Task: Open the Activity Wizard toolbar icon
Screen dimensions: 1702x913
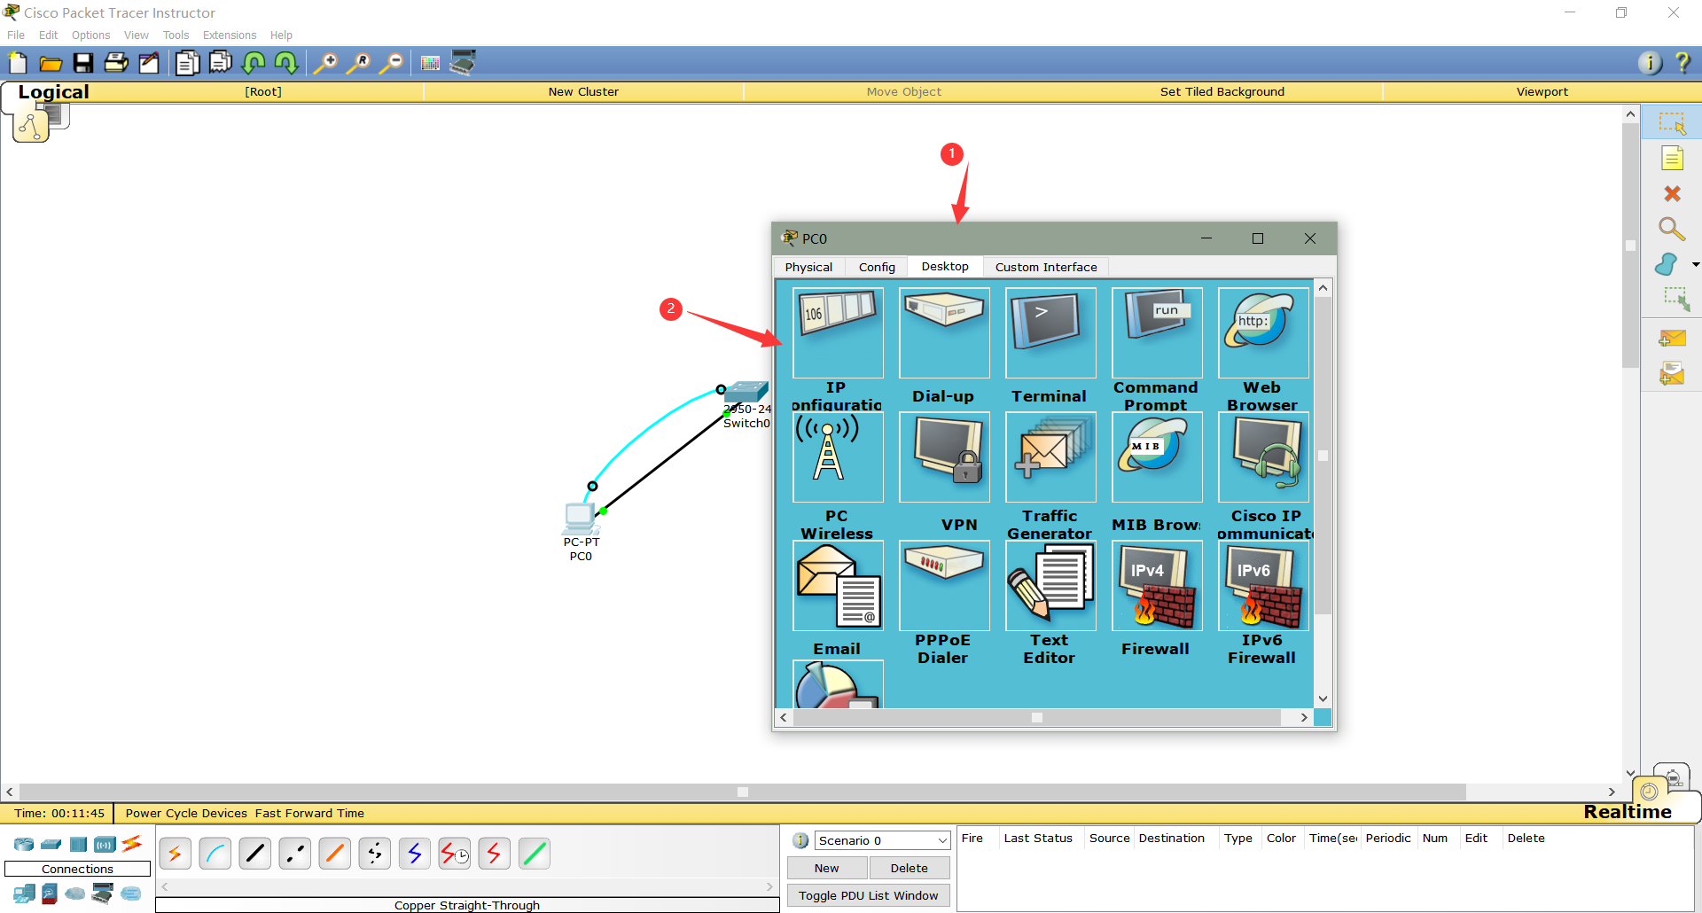Action: [149, 63]
